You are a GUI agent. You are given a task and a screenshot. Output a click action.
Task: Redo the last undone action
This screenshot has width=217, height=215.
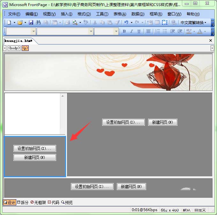137,22
